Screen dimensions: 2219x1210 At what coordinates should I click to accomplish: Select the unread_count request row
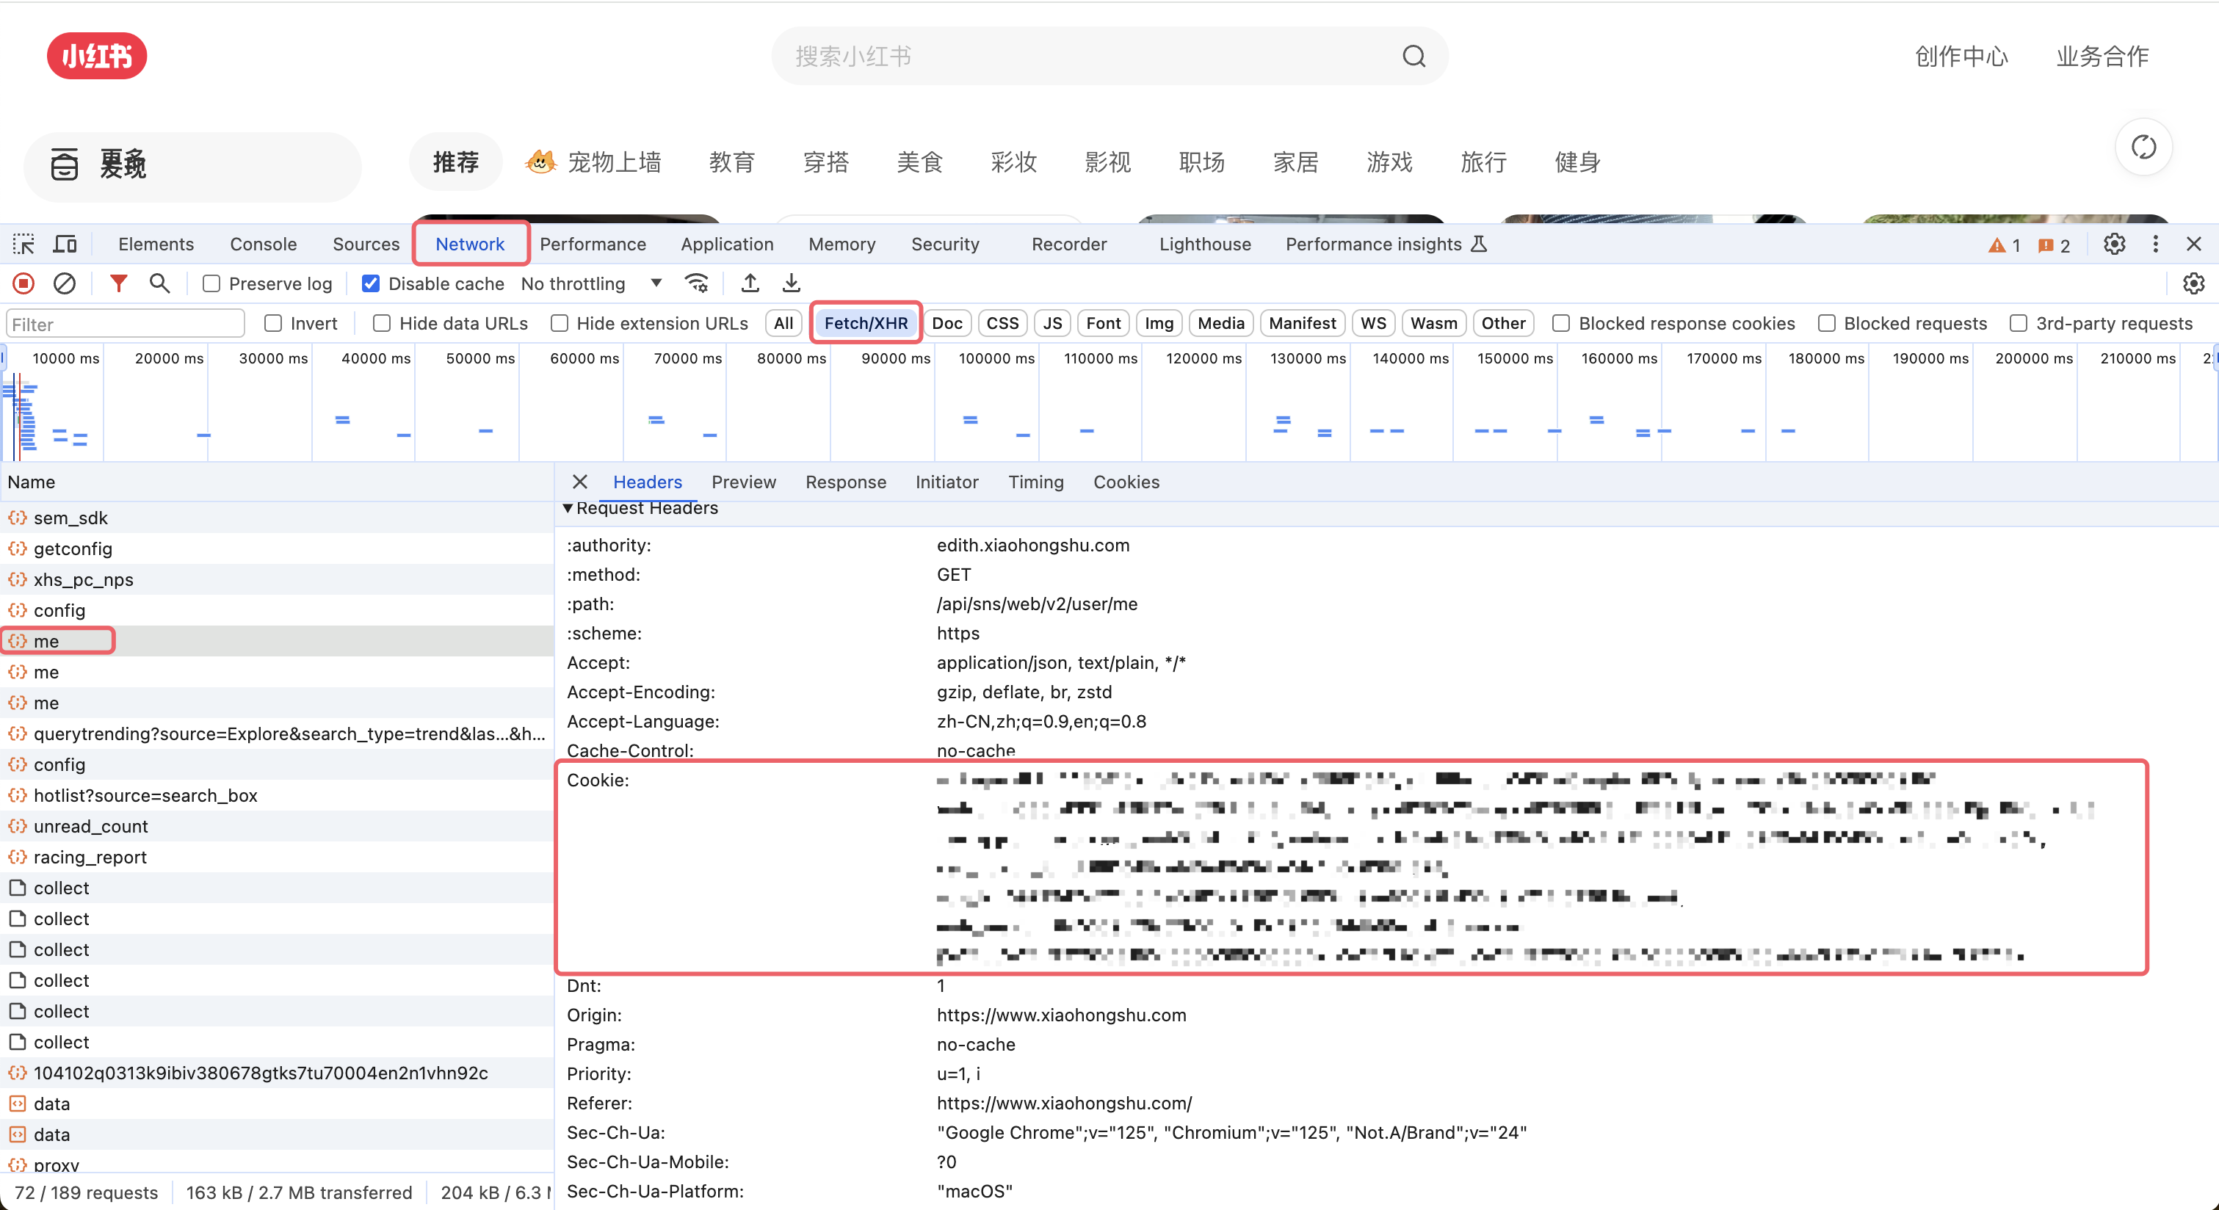277,826
